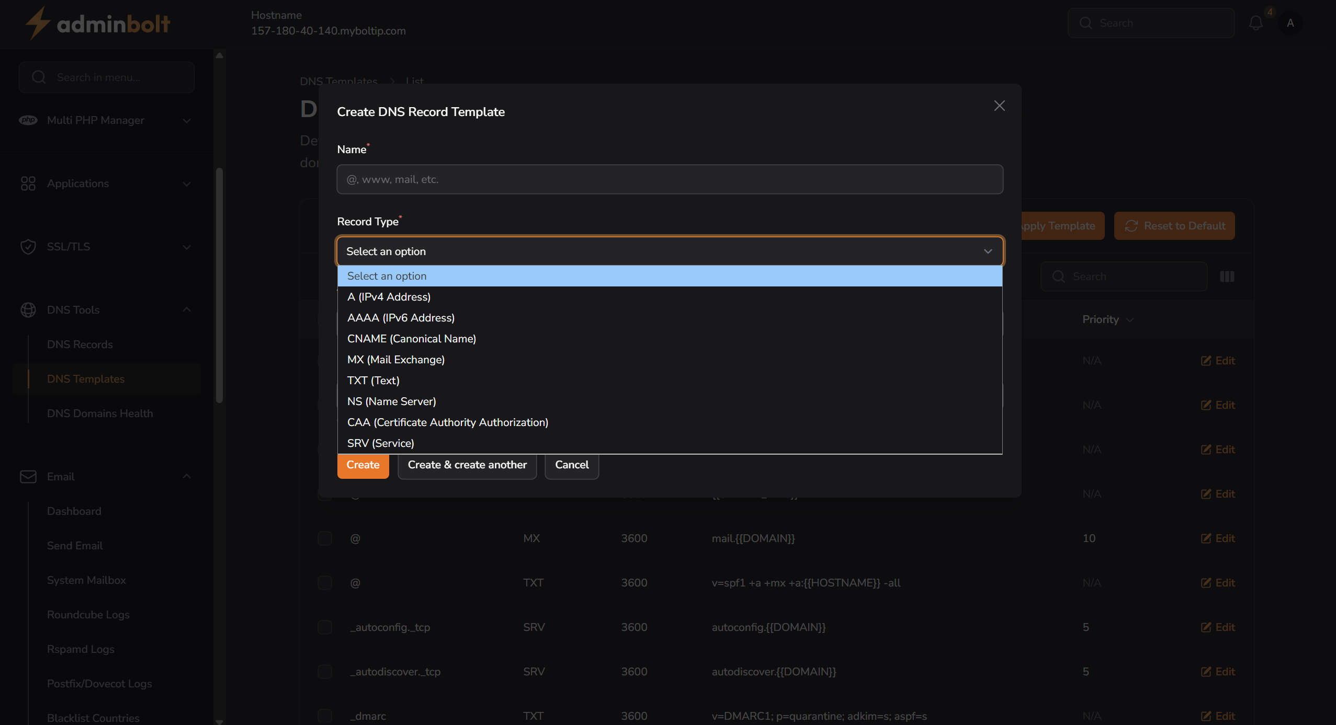Click the Name input field
The image size is (1336, 725).
(x=670, y=179)
